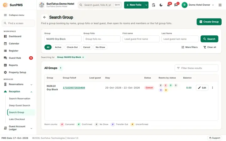Open Deep Guest Search submenu item

coord(19,105)
